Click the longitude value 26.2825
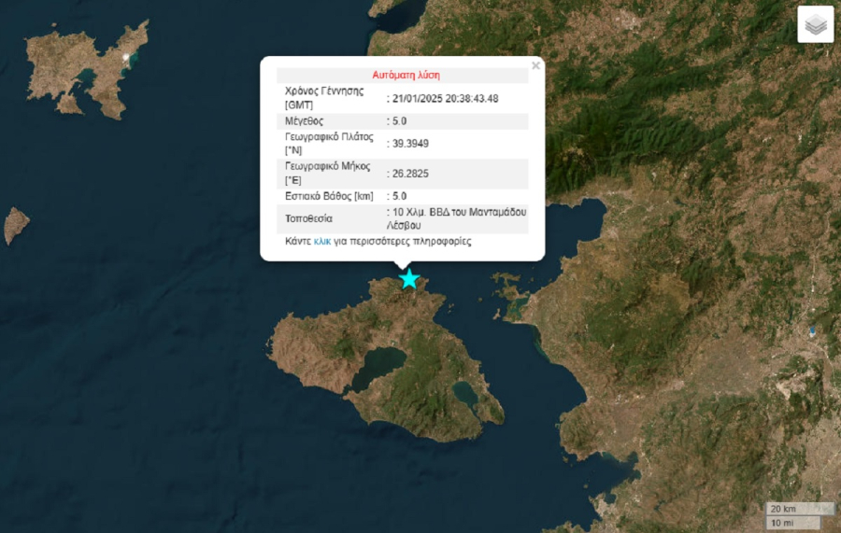Screen dimensions: 841x533 click(411, 173)
